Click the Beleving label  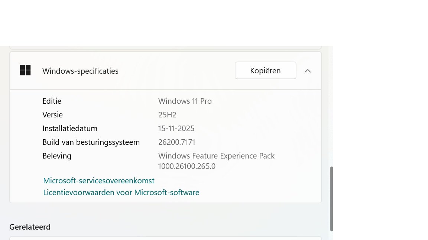click(57, 156)
